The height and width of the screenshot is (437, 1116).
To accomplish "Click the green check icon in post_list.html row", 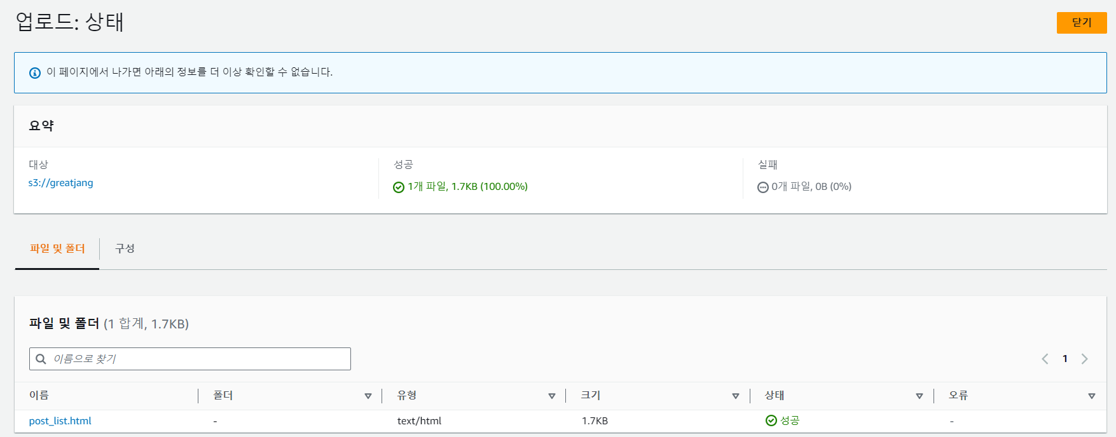I will [x=771, y=420].
